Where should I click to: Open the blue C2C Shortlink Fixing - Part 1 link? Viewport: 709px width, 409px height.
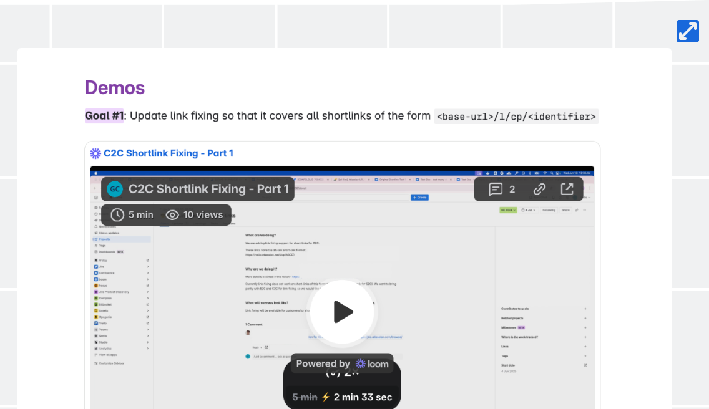coord(169,153)
